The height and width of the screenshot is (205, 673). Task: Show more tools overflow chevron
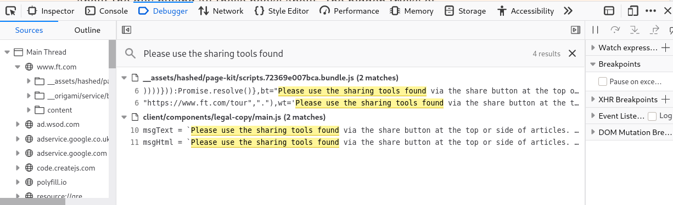(x=568, y=11)
